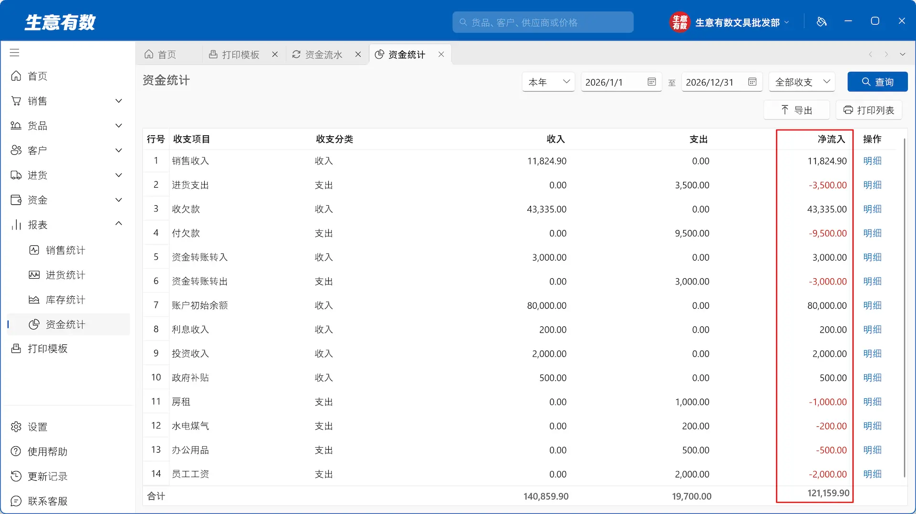Click the 客户 customers icon
The width and height of the screenshot is (916, 514).
click(x=16, y=151)
